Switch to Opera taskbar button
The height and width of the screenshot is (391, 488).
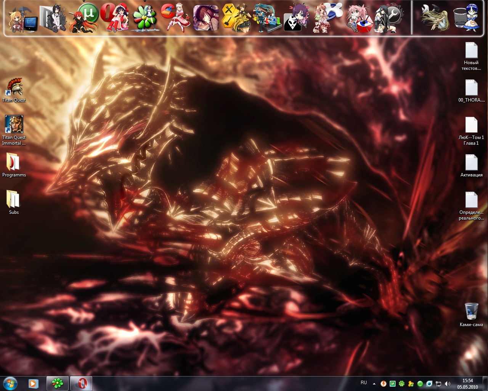[81, 383]
